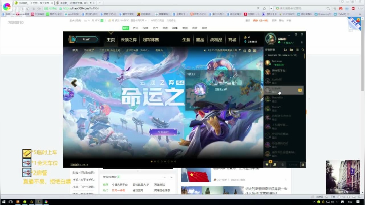Screen dimensions: 365x205
Task: Click the summoner profile avatar icon
Action: (271, 39)
